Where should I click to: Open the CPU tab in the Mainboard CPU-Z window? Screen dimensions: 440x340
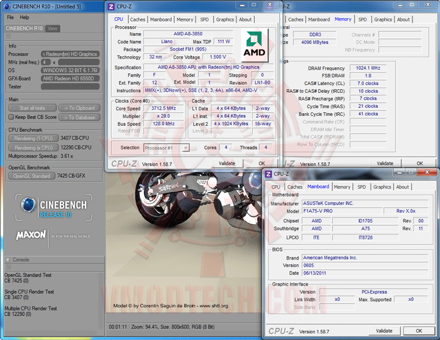(276, 187)
